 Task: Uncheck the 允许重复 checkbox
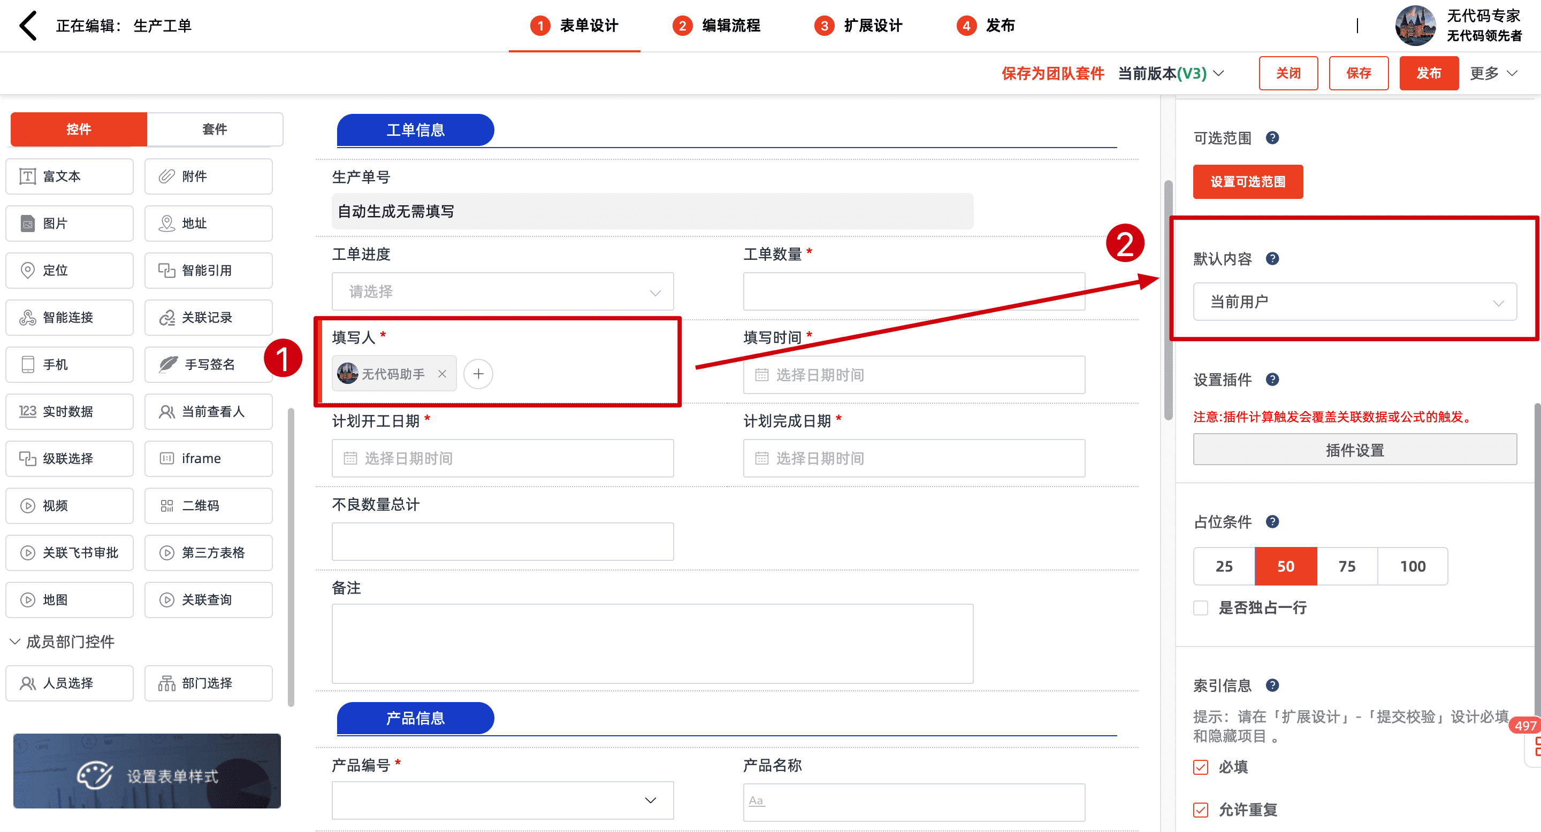pos(1201,810)
